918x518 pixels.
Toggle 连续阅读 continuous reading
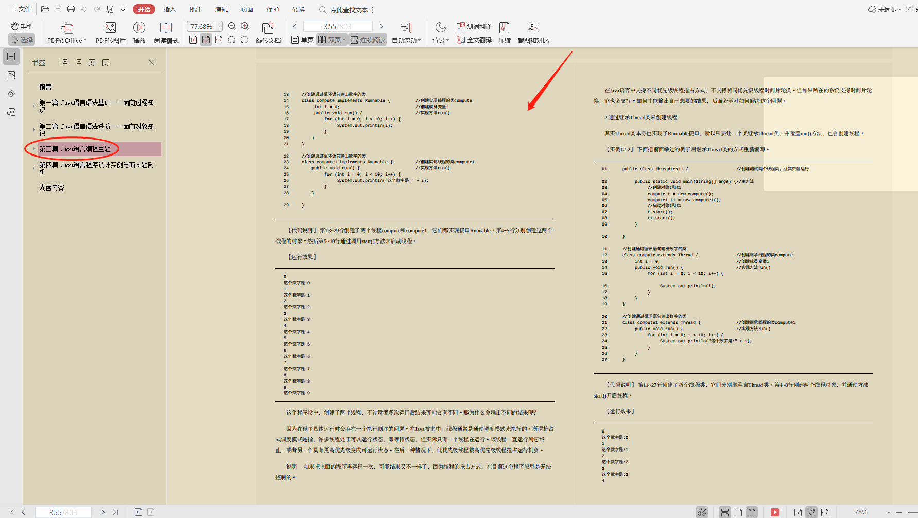pos(368,40)
